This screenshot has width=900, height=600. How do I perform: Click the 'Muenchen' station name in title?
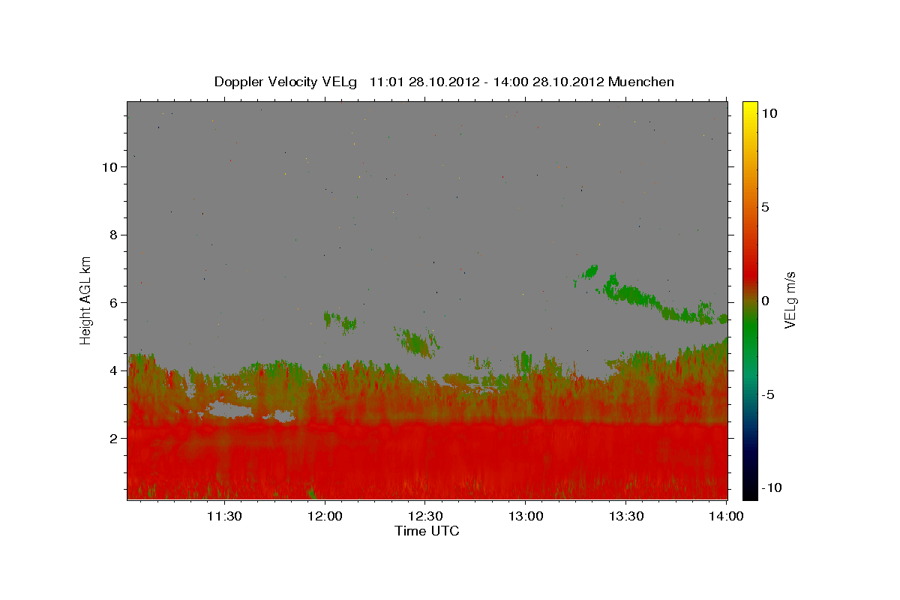pyautogui.click(x=641, y=82)
